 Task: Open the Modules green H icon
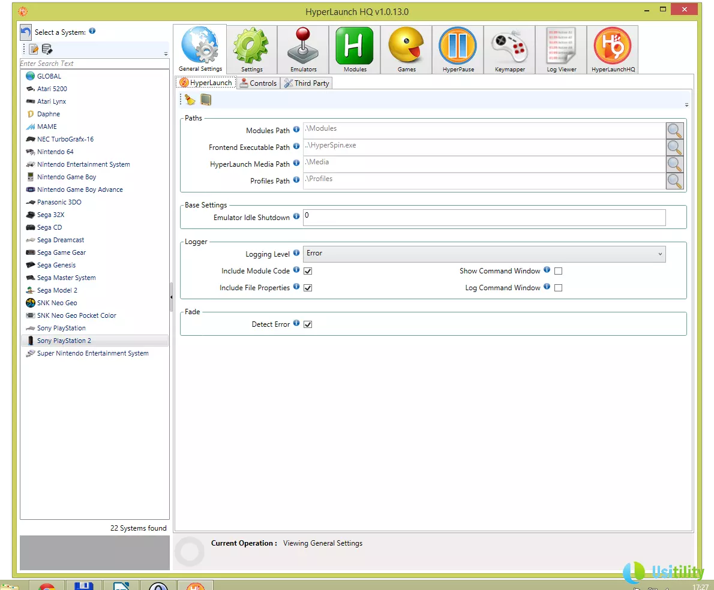point(355,50)
